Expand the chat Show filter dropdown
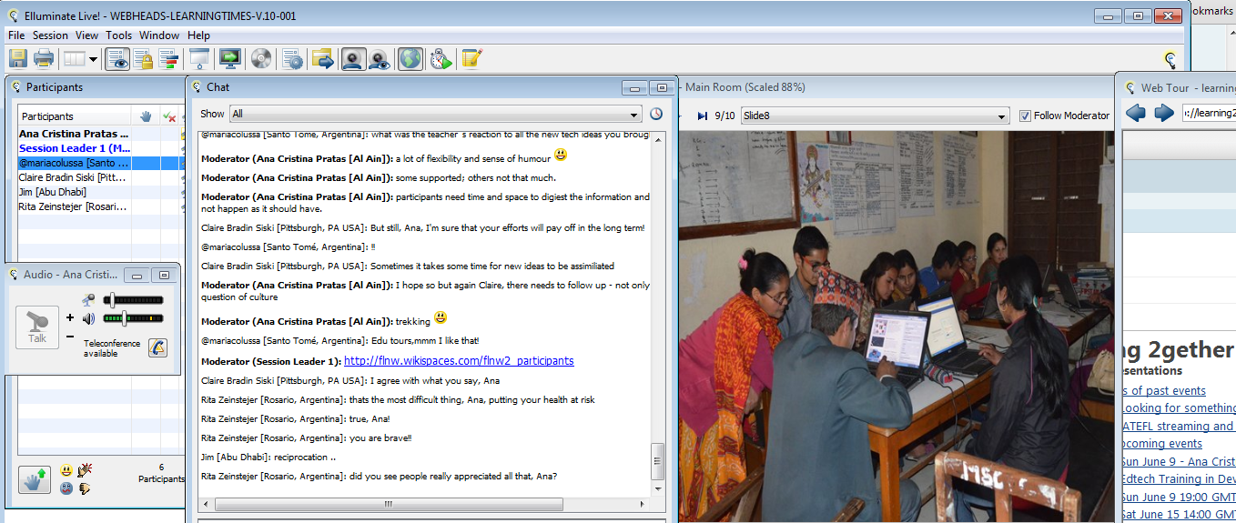This screenshot has width=1236, height=523. click(634, 115)
